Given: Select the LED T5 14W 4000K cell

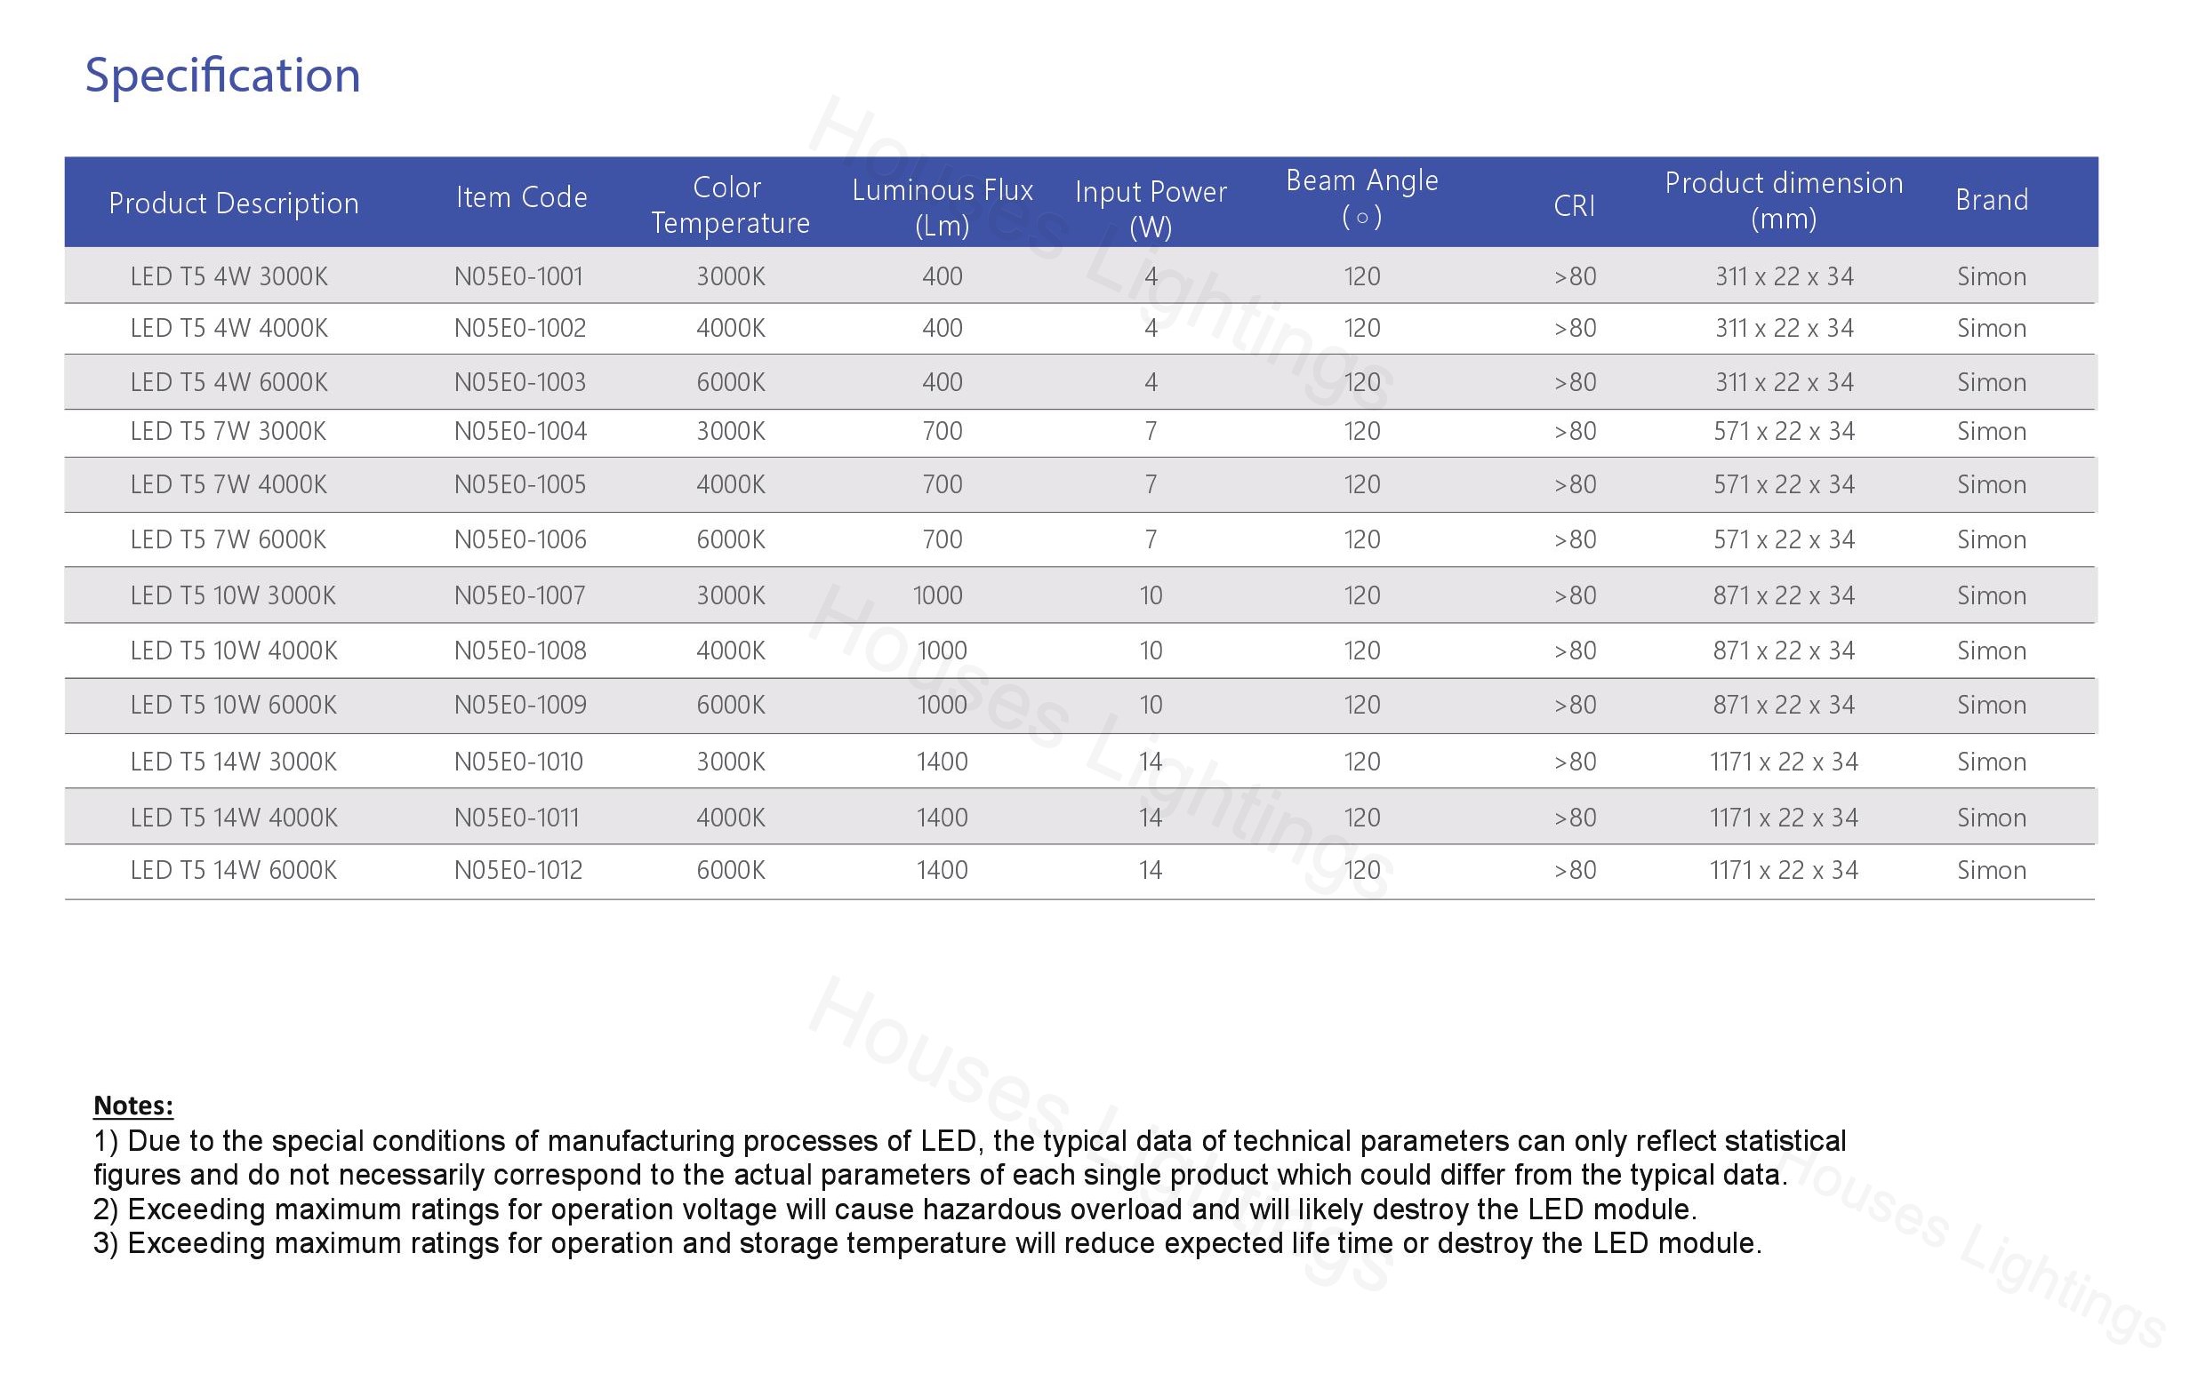Looking at the screenshot, I should pos(234,817).
